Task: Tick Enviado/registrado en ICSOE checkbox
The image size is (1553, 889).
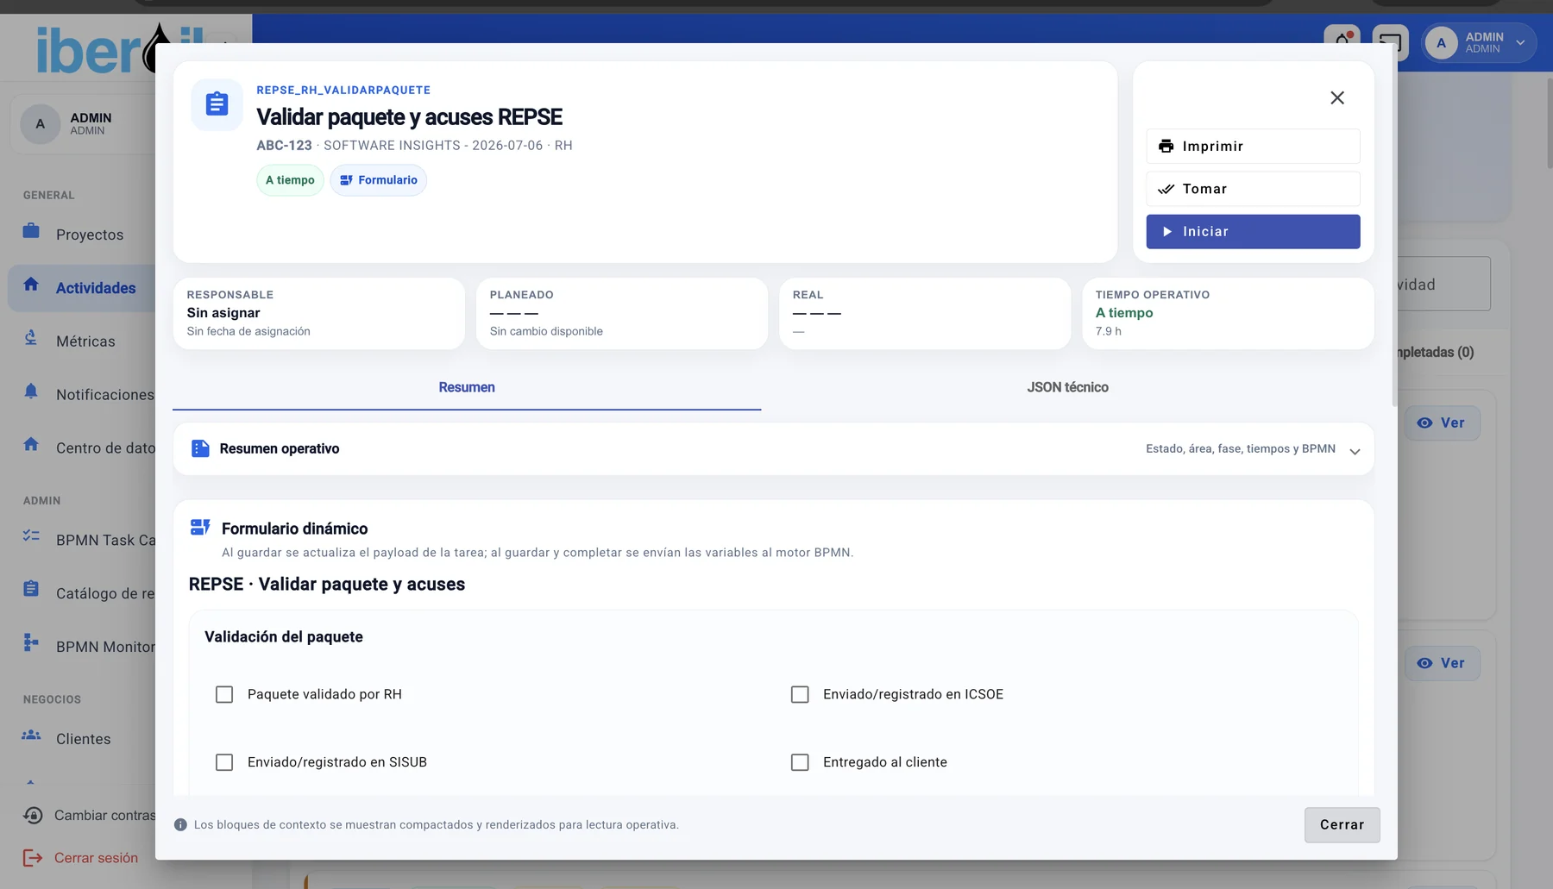Action: (800, 694)
